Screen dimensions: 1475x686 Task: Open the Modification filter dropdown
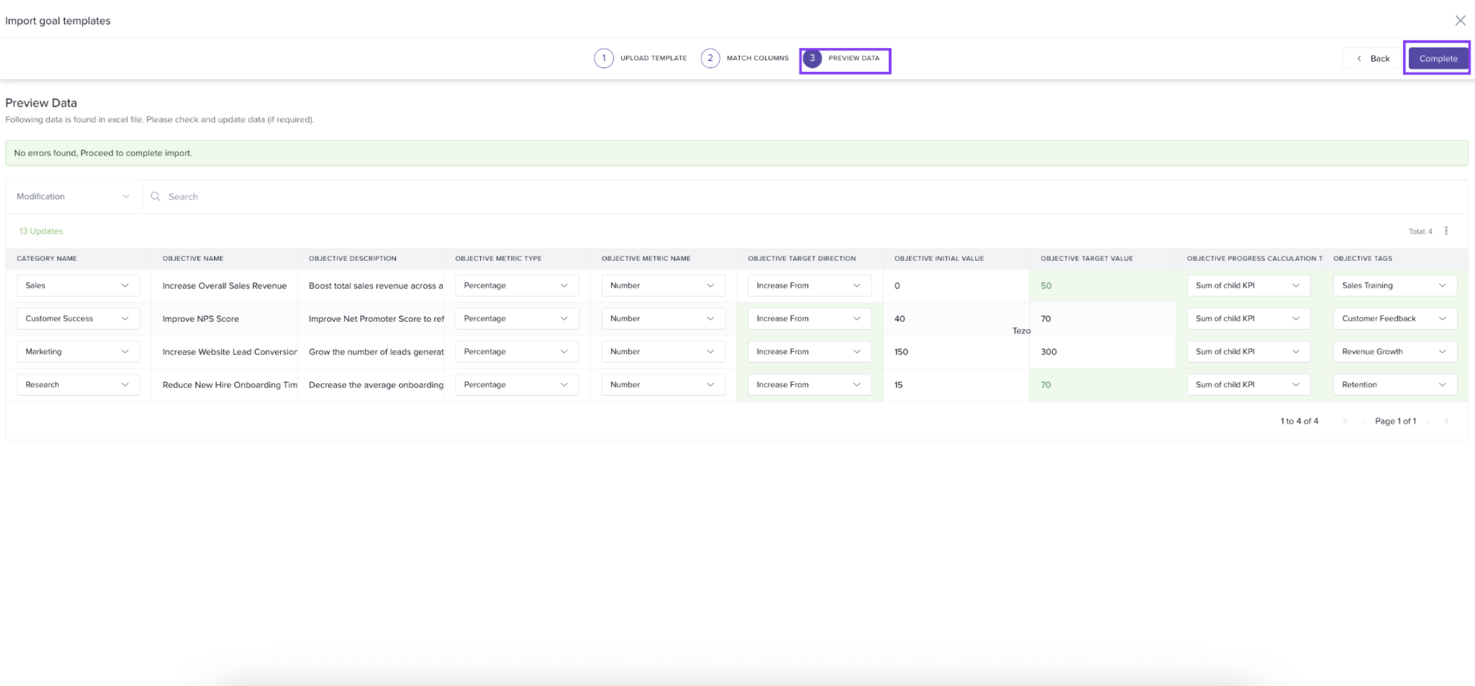pyautogui.click(x=73, y=197)
